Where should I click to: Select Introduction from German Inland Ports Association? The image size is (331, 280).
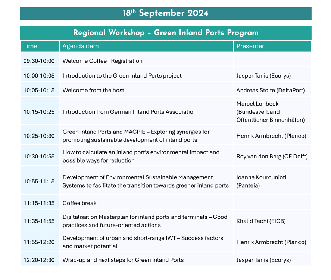(129, 111)
